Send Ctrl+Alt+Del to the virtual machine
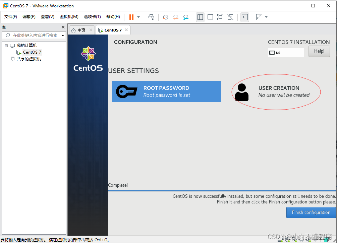 click(x=151, y=17)
